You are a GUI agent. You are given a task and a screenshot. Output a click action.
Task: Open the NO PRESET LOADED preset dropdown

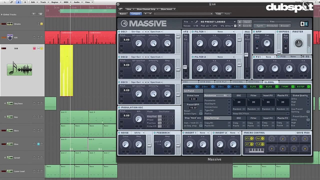217,22
